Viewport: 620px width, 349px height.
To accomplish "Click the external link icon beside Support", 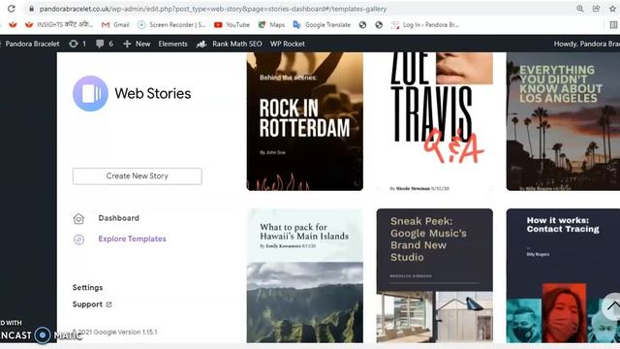I will pyautogui.click(x=108, y=304).
